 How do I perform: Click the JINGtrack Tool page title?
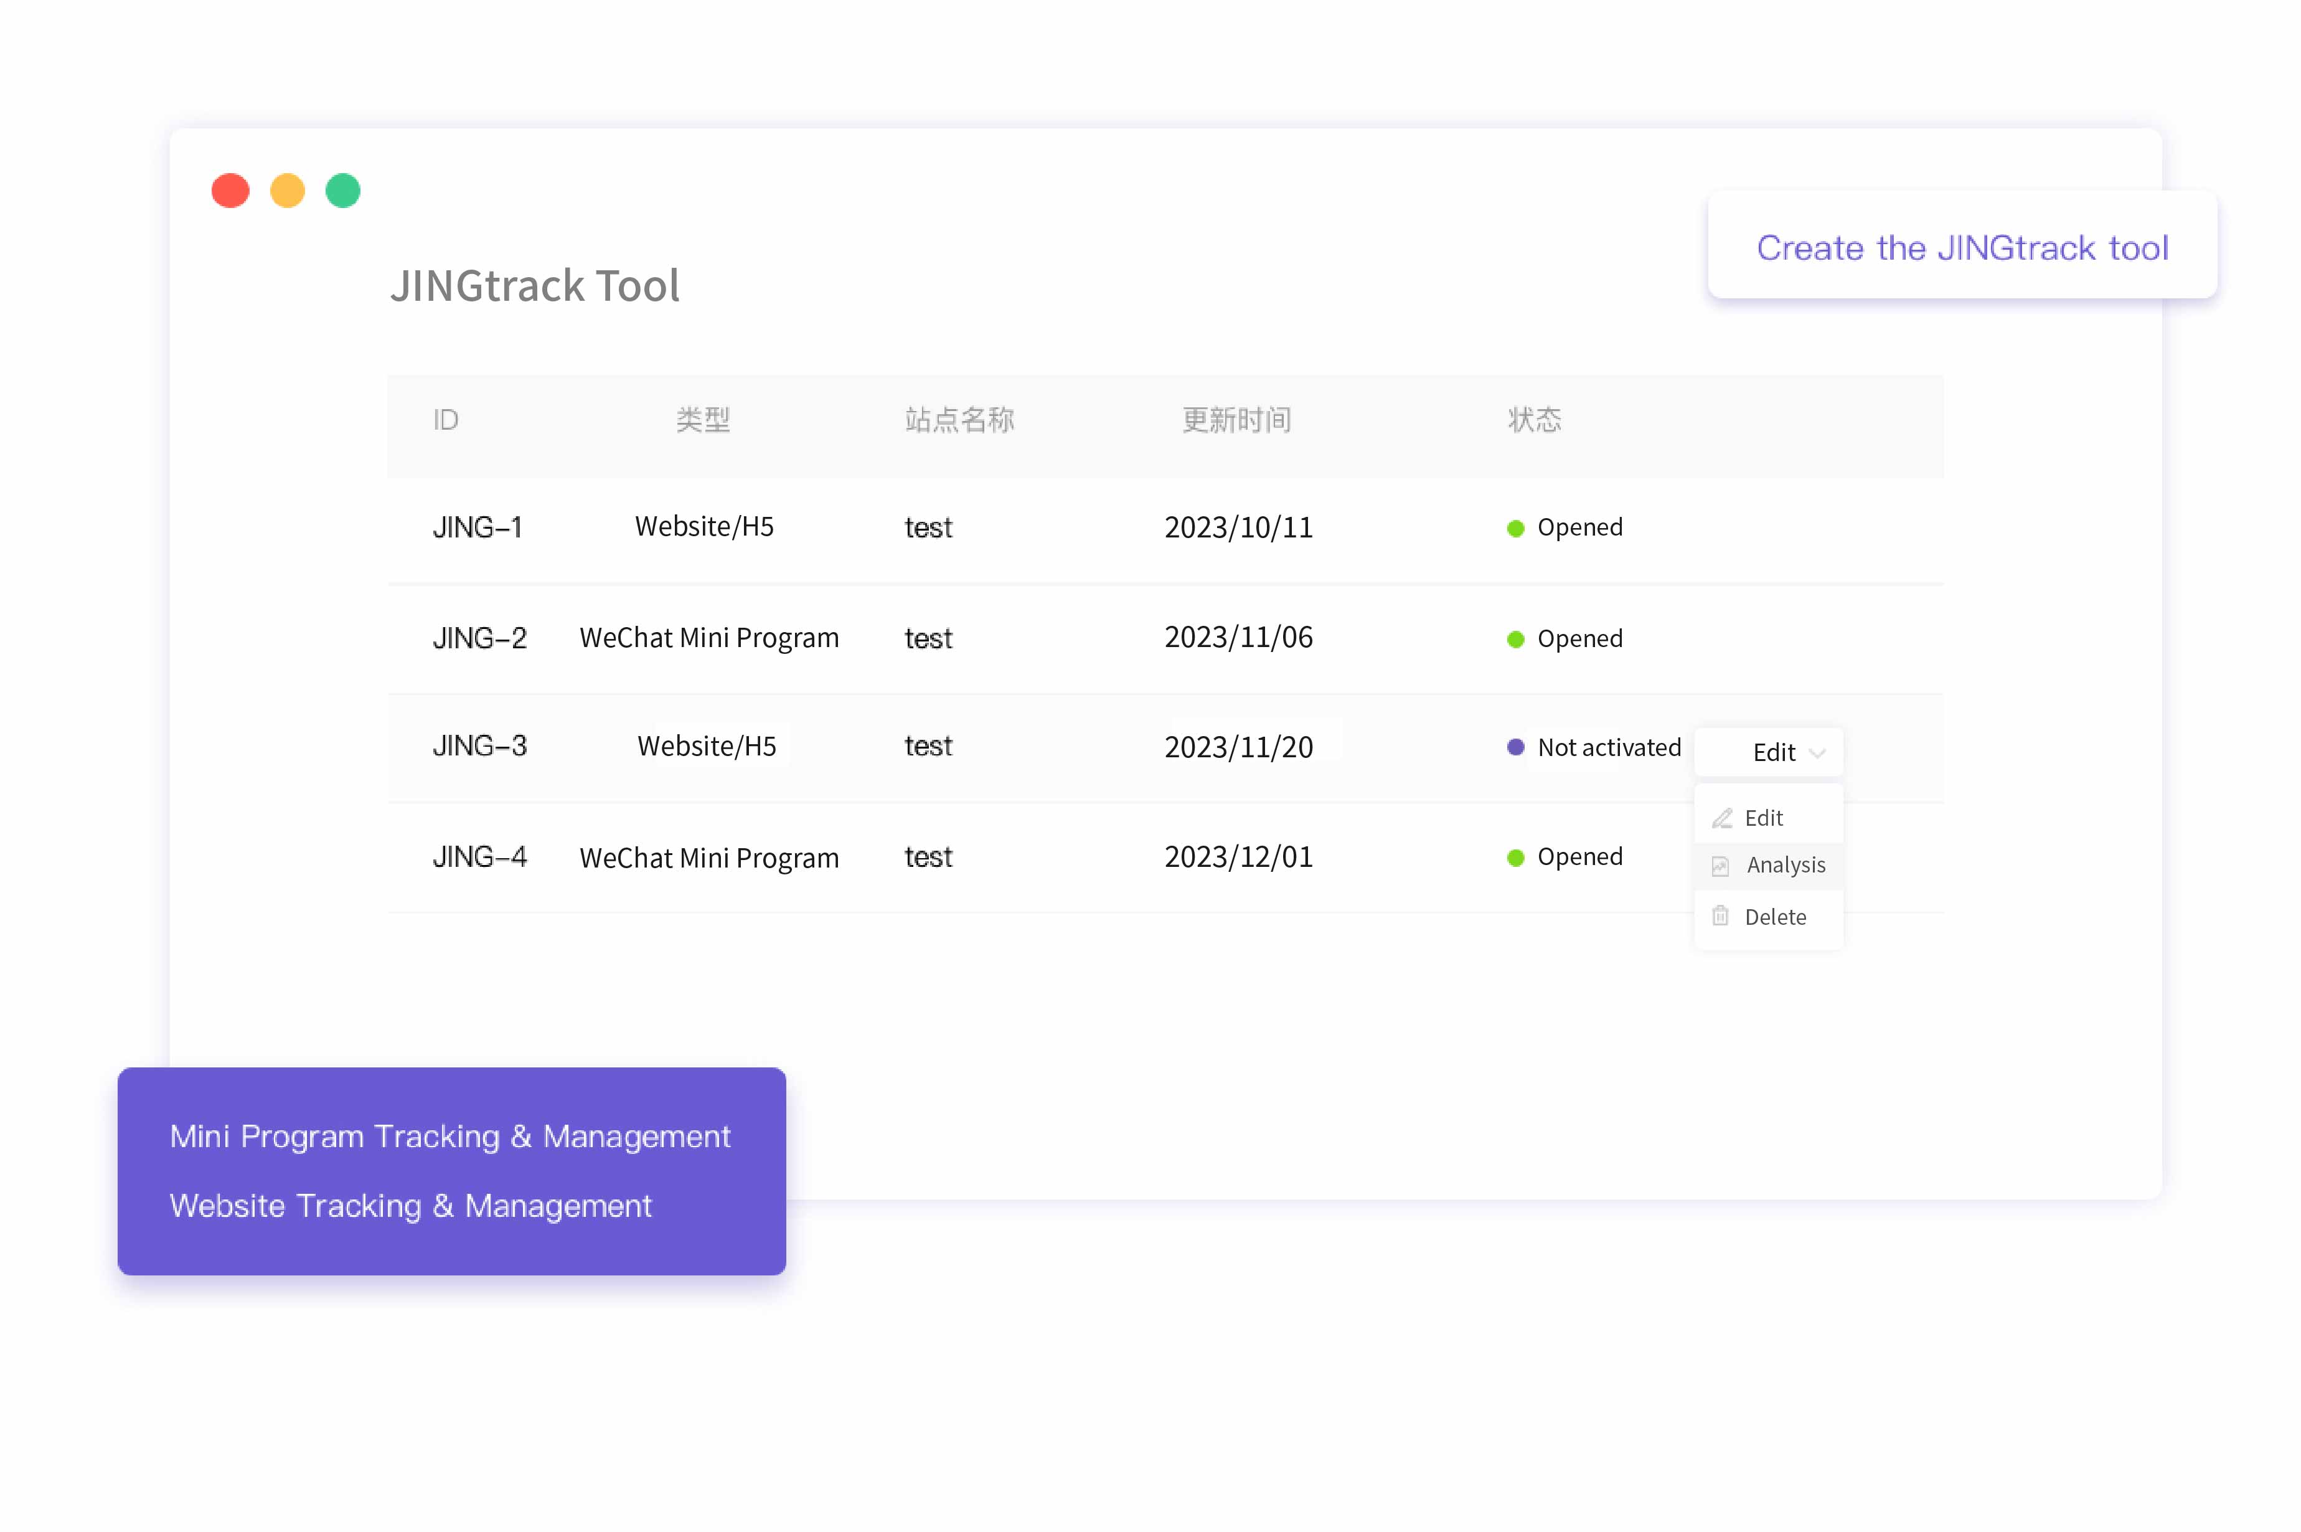(535, 285)
